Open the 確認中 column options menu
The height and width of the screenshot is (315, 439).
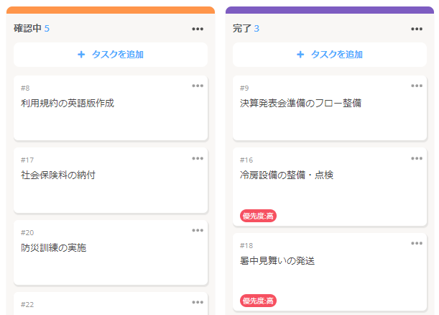[198, 29]
